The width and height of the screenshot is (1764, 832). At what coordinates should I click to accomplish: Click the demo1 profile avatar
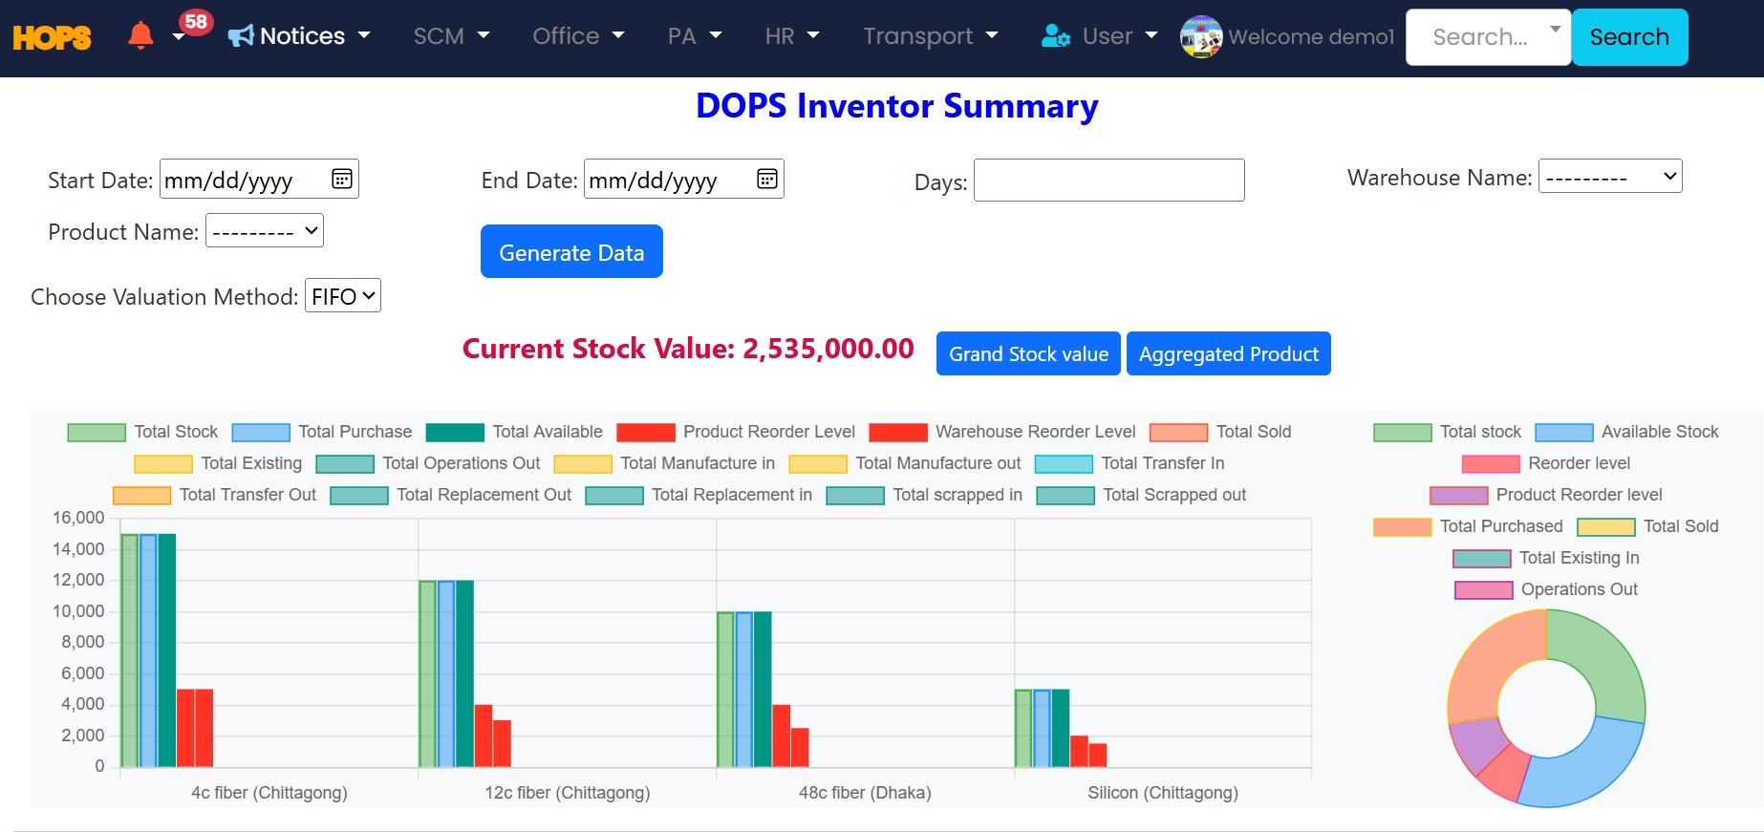click(x=1200, y=36)
